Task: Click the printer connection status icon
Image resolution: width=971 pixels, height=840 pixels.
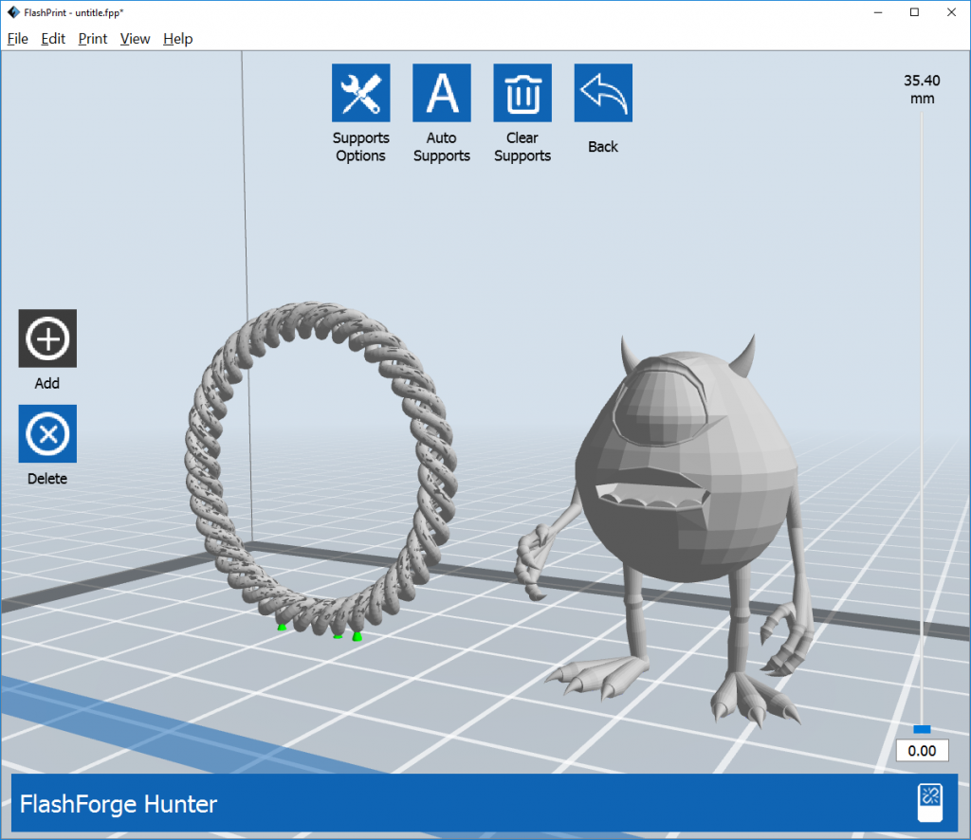Action: [929, 803]
